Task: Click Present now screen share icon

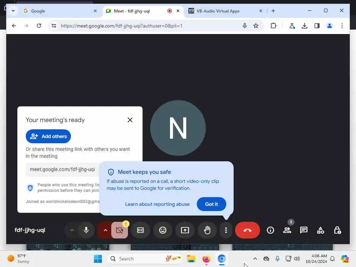Action: point(185,230)
